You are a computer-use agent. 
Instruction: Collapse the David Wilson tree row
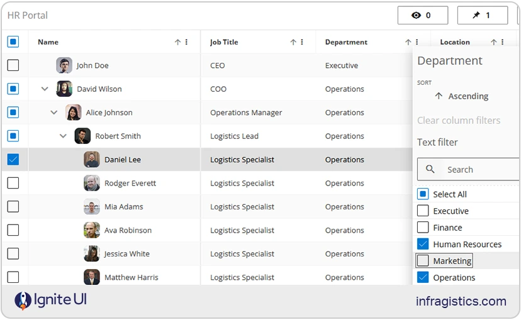(45, 89)
